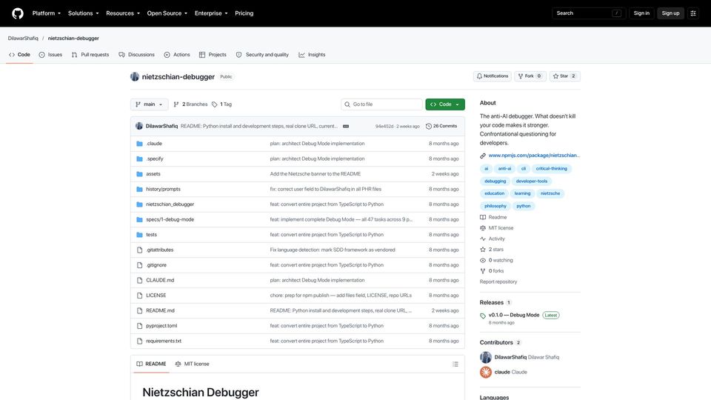Image resolution: width=711 pixels, height=400 pixels.
Task: Click the Go to file search box
Action: point(381,104)
